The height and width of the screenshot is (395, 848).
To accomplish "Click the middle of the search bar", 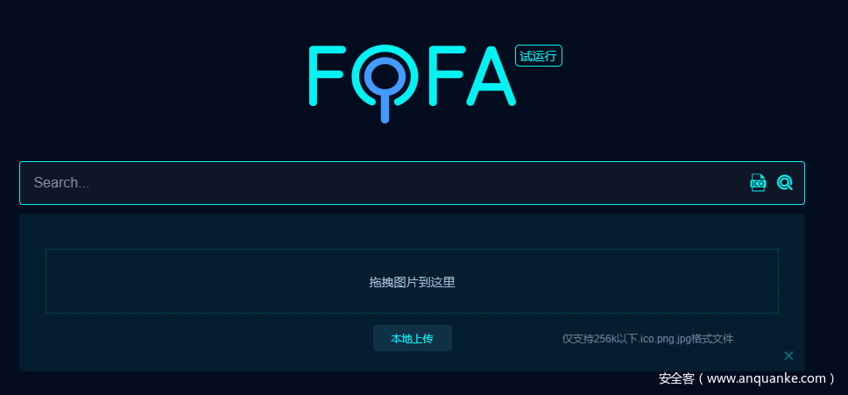I will (385, 183).
